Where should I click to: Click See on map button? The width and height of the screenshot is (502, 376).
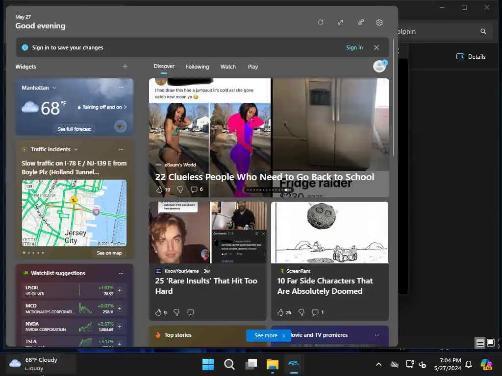tap(109, 253)
